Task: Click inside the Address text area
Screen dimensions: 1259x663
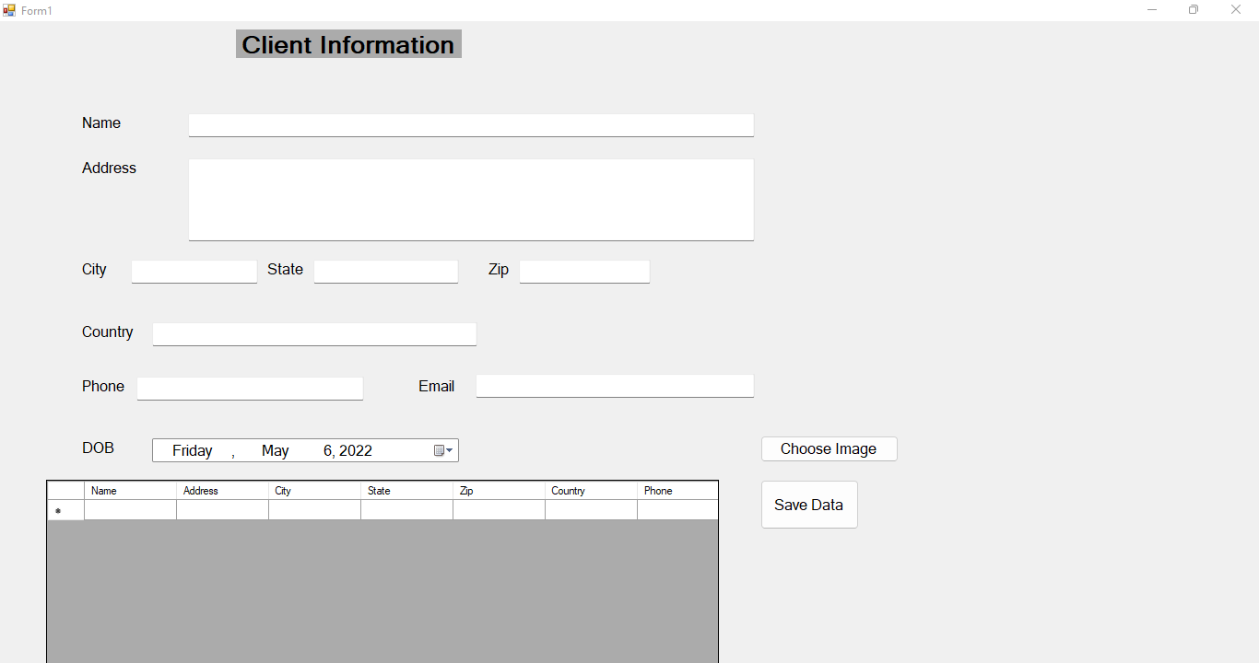Action: tap(470, 198)
